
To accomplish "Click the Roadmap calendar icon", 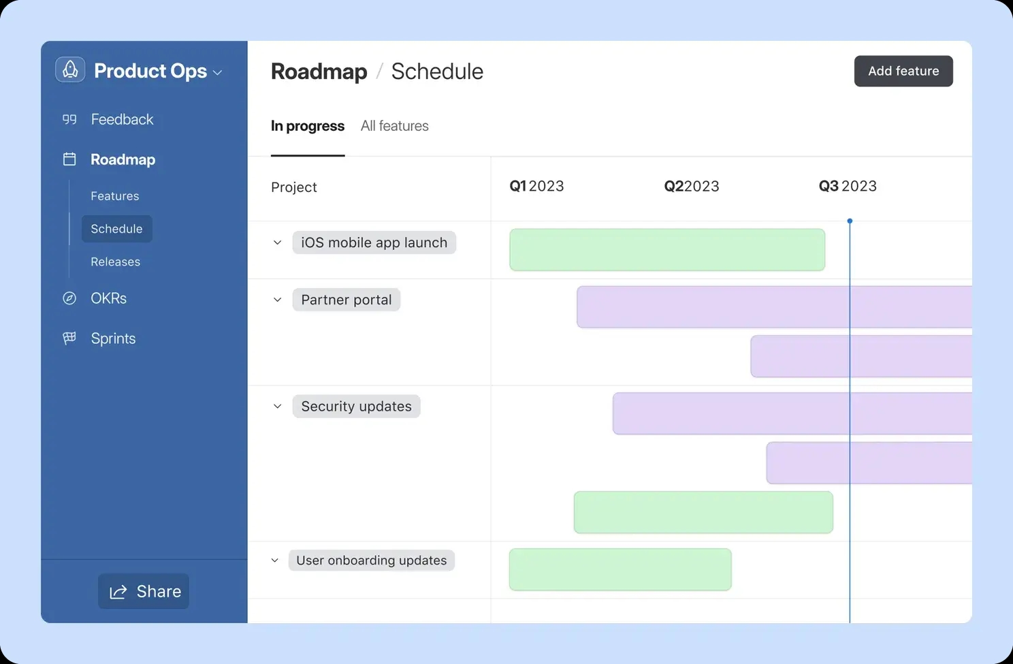I will 69,159.
